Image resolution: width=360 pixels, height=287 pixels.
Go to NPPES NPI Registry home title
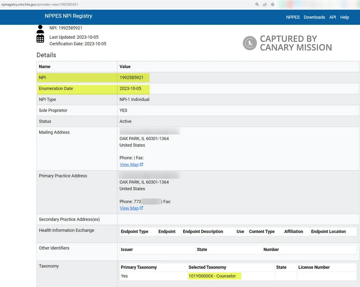68,16
